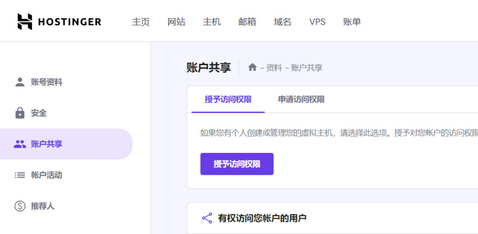
Task: Switch to the 申请访问权限 tab
Action: coord(301,99)
